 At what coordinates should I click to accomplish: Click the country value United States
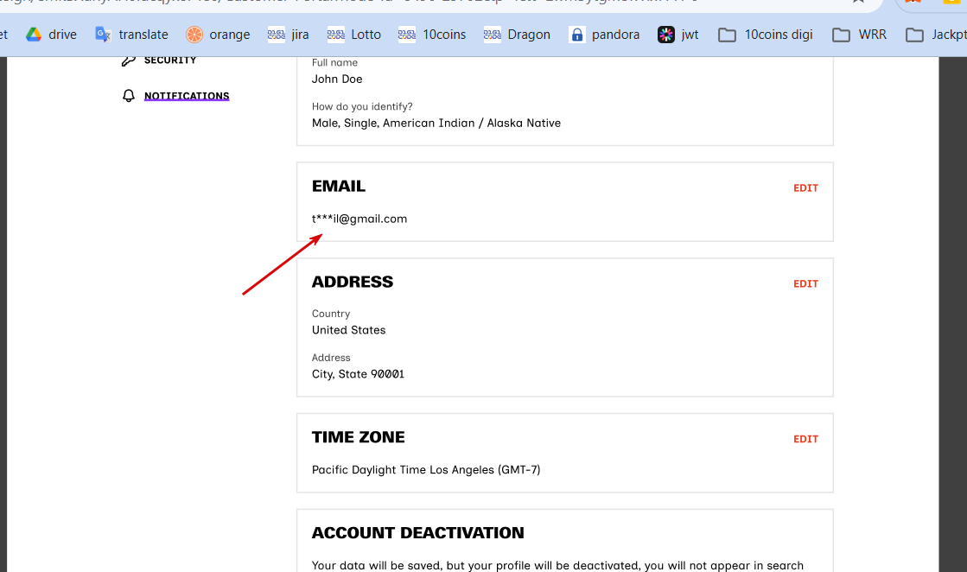pyautogui.click(x=348, y=330)
